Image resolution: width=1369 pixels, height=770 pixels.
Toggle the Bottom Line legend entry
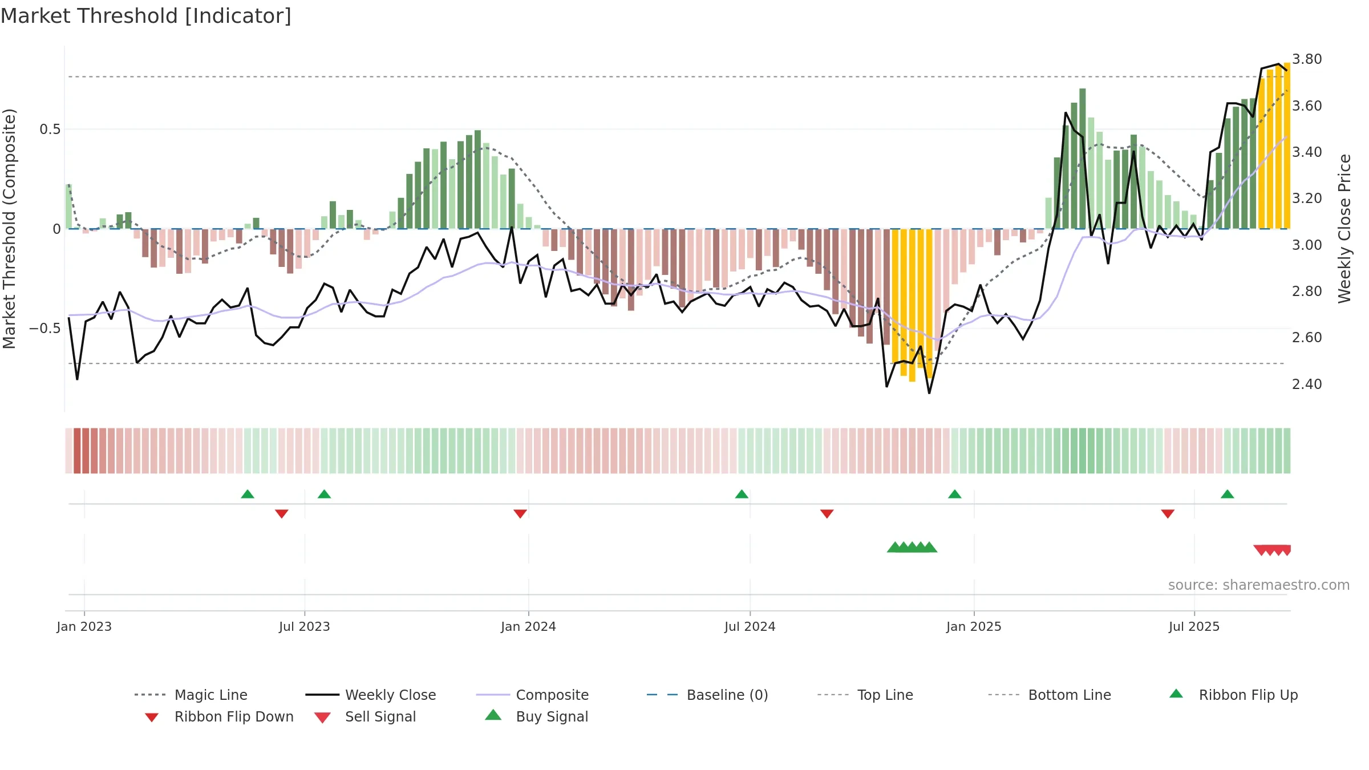click(x=1050, y=695)
